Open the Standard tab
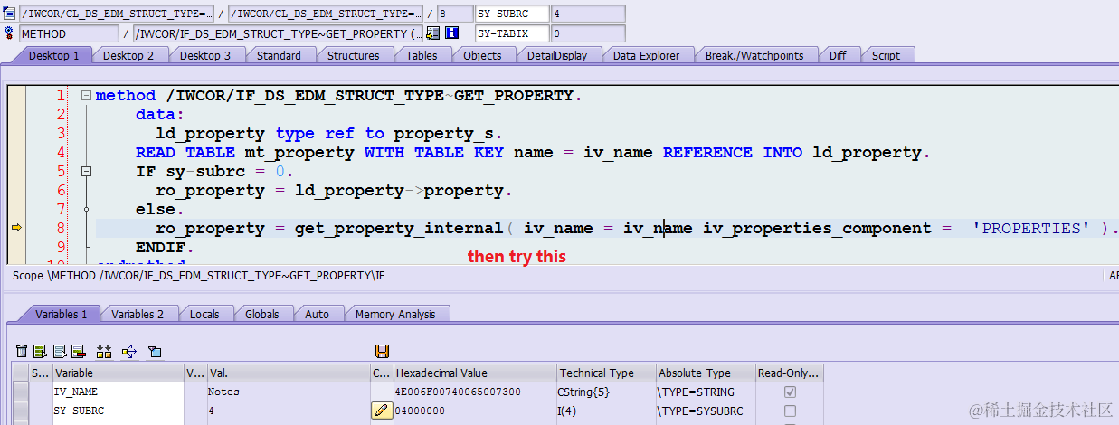Viewport: 1119px width, 425px height. pos(279,55)
